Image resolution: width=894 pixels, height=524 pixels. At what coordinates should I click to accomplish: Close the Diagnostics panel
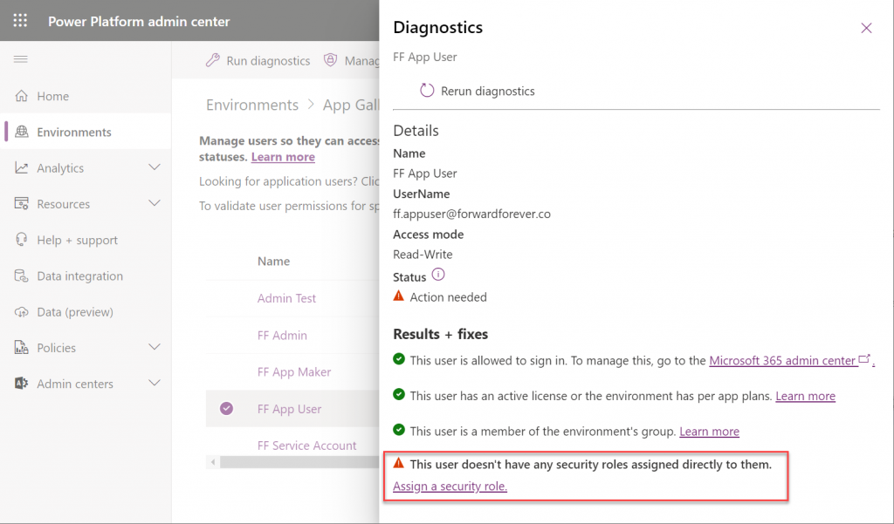pyautogui.click(x=866, y=28)
